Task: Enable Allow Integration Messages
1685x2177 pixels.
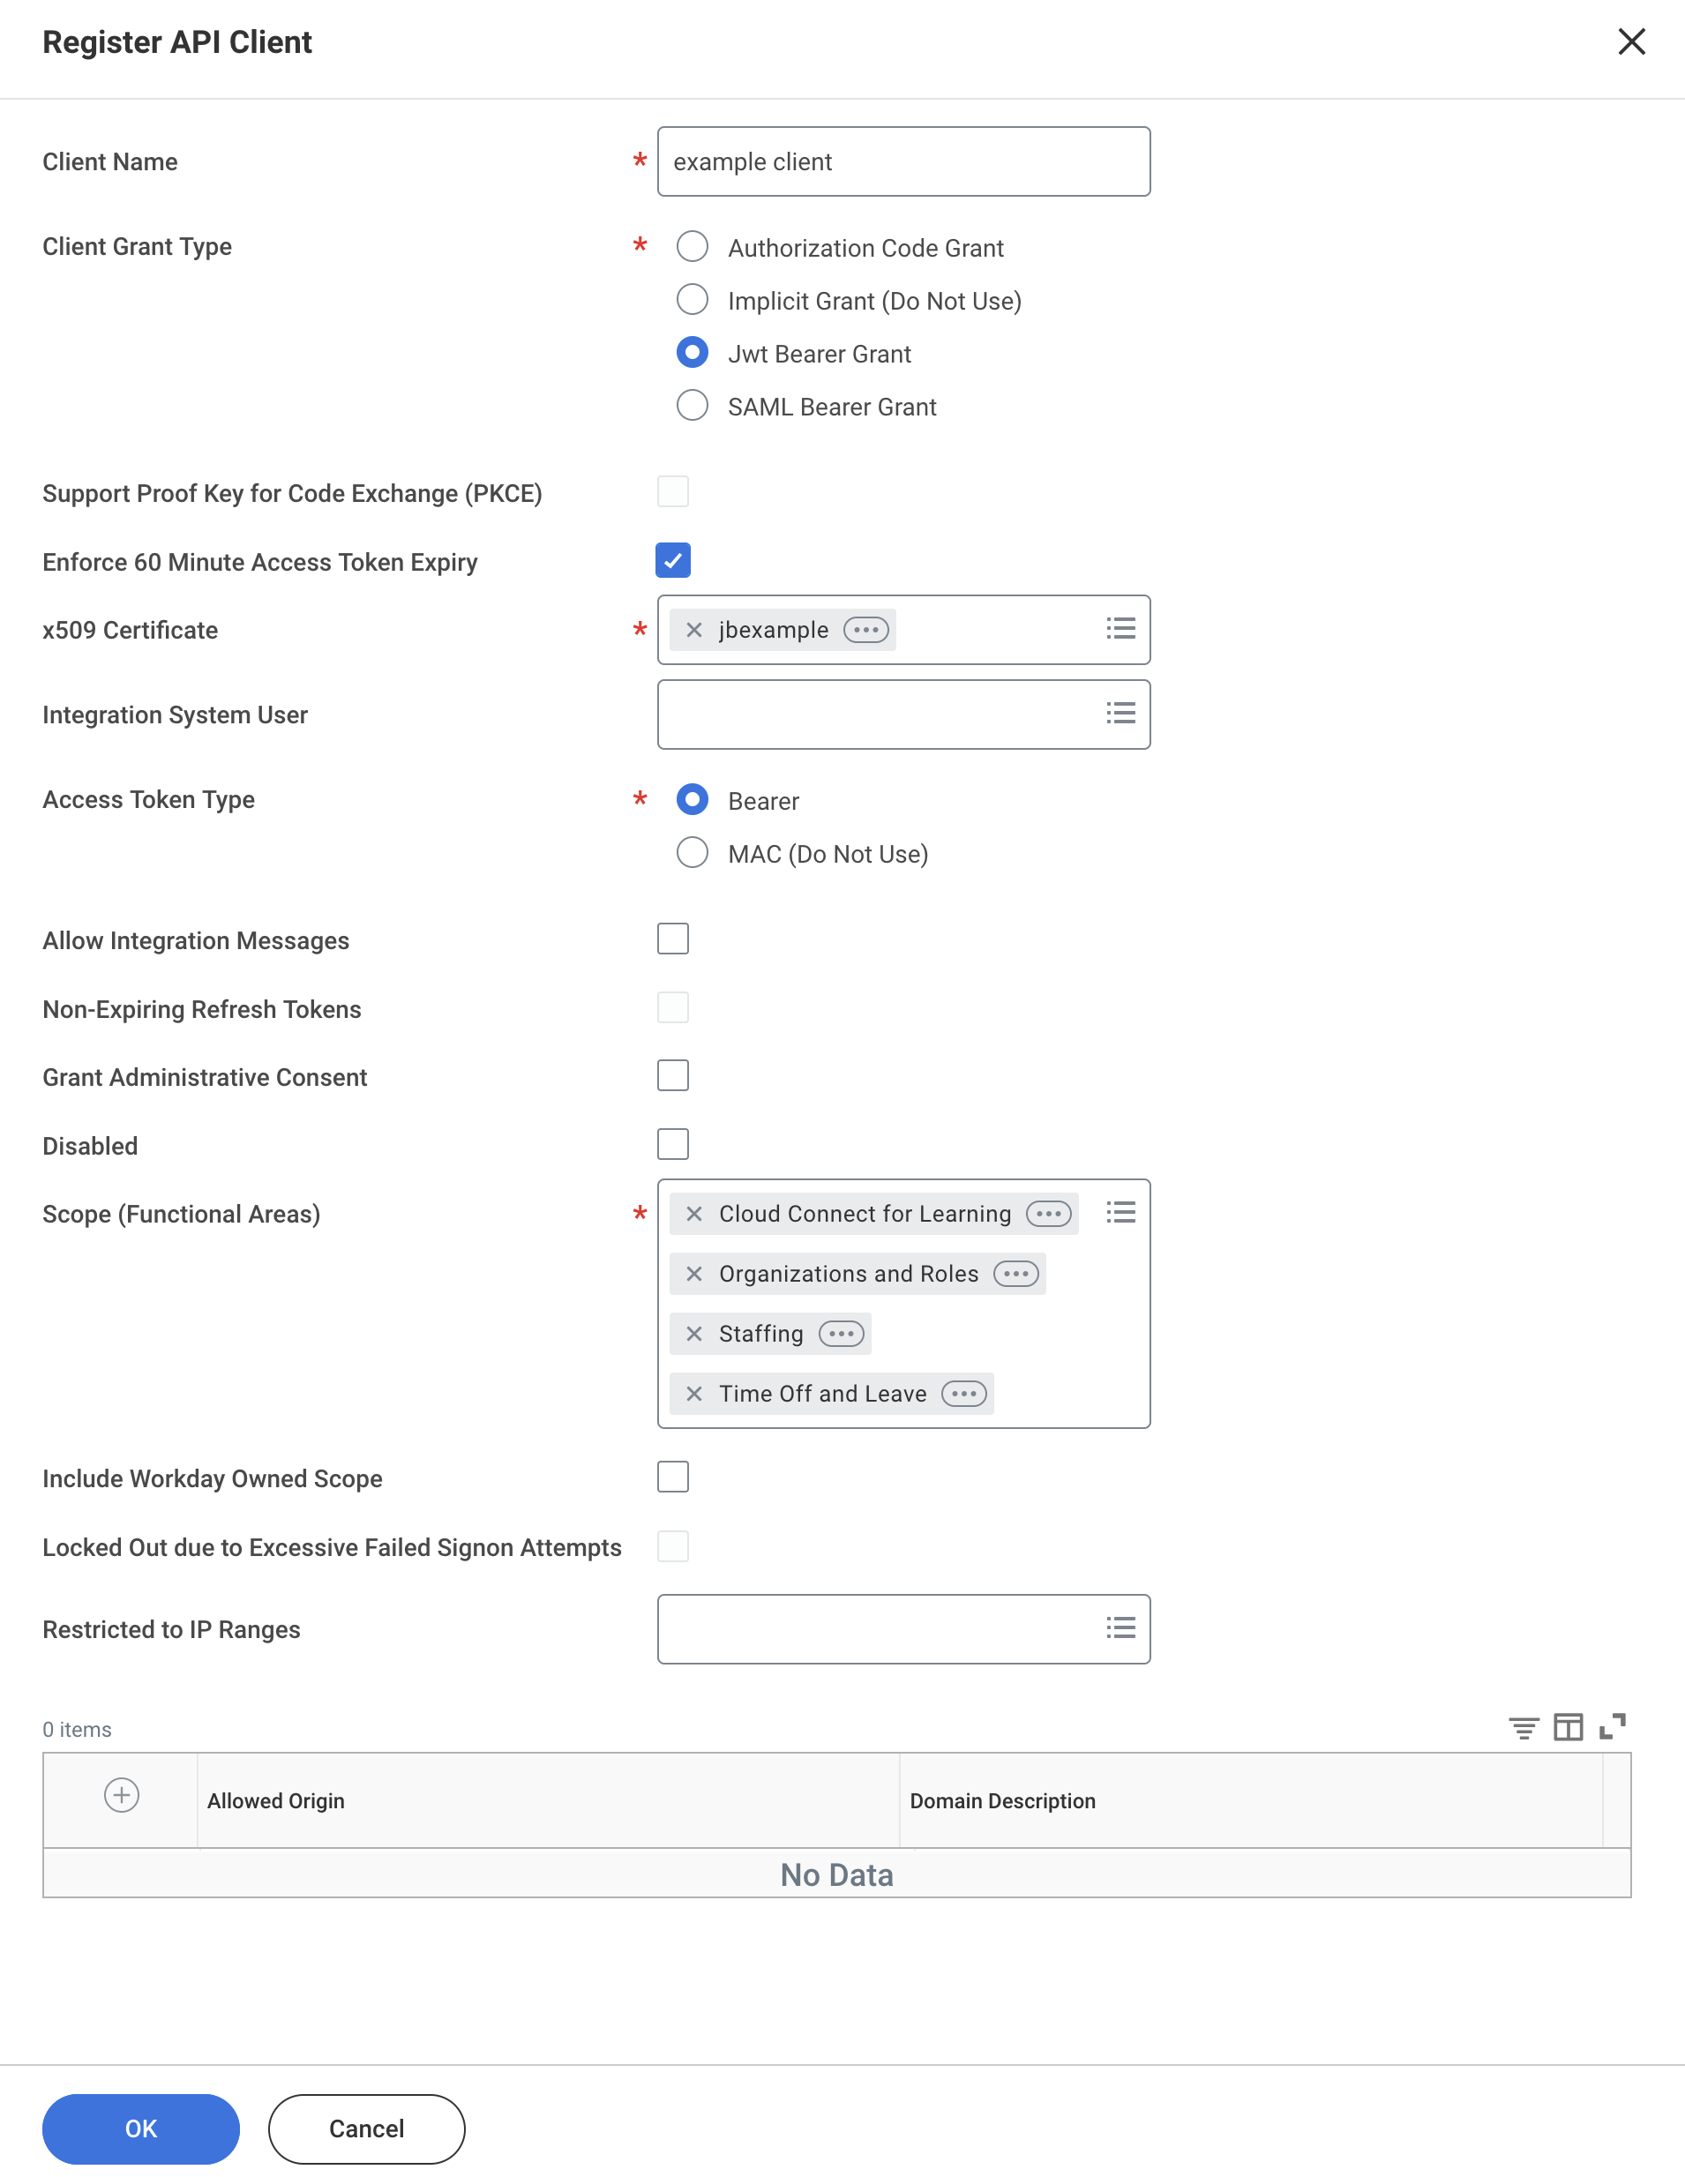Action: [x=673, y=938]
